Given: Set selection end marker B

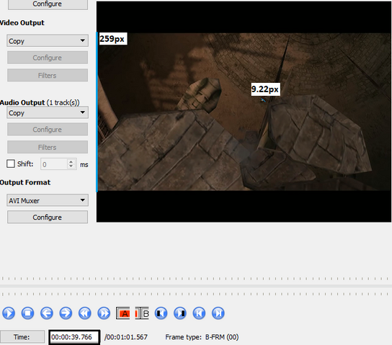Looking at the screenshot, I should pos(142,313).
